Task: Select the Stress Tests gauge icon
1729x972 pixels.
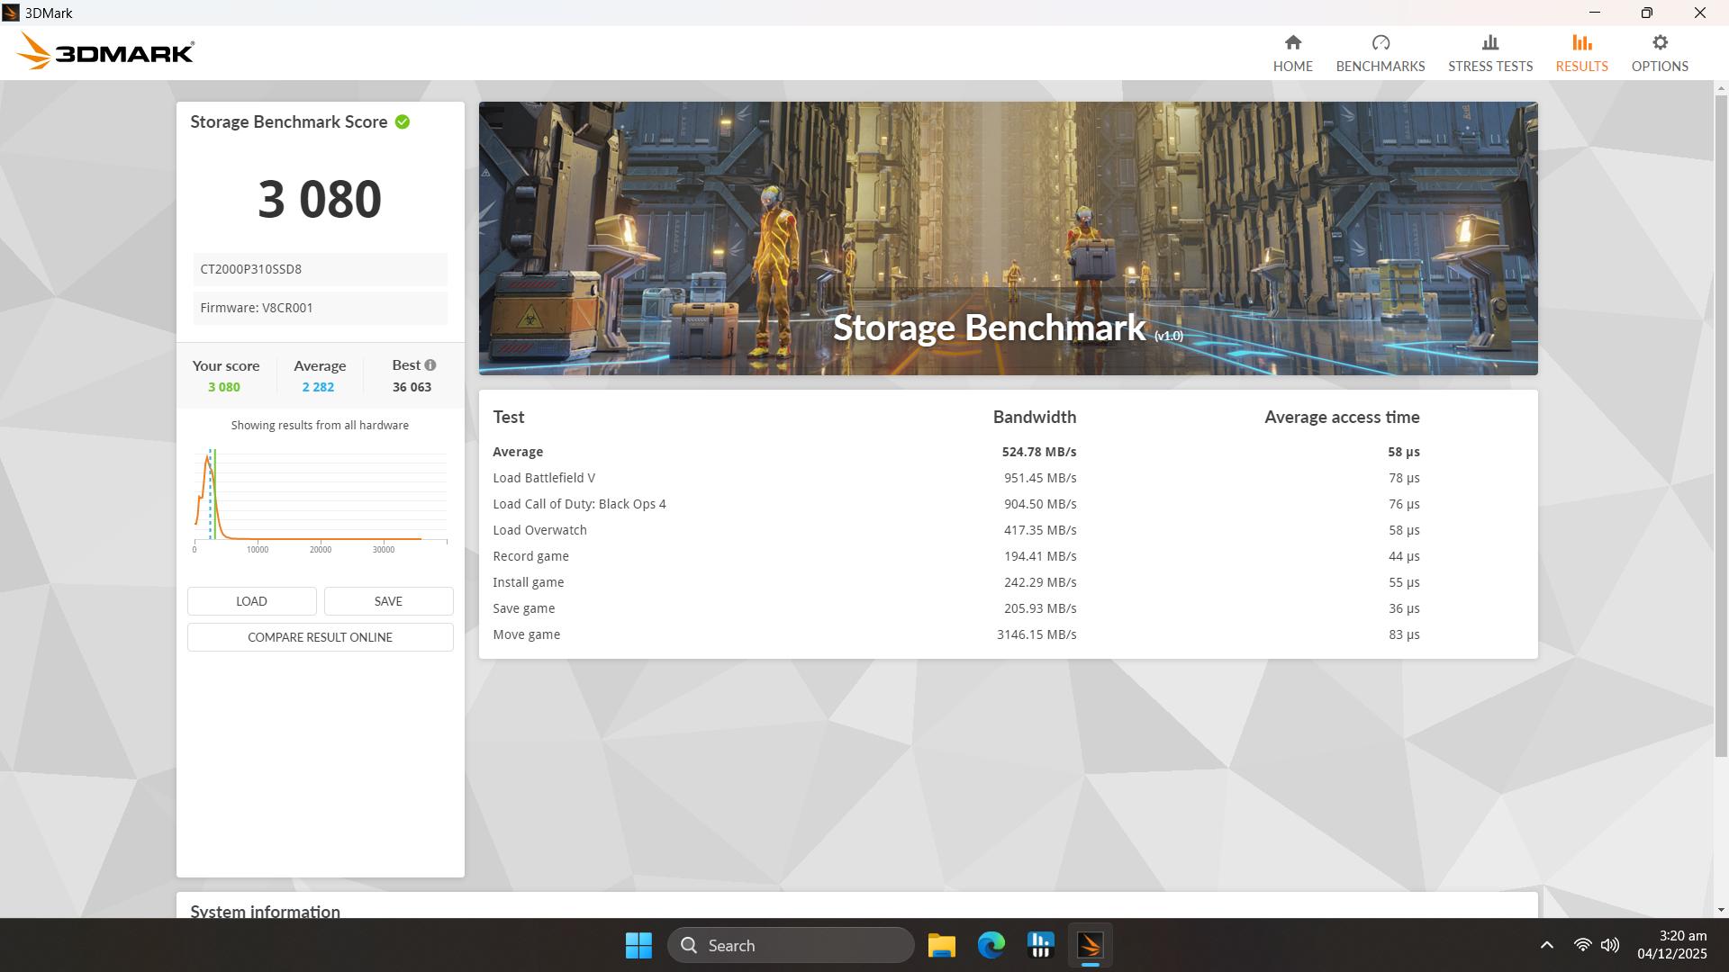Action: (1490, 42)
